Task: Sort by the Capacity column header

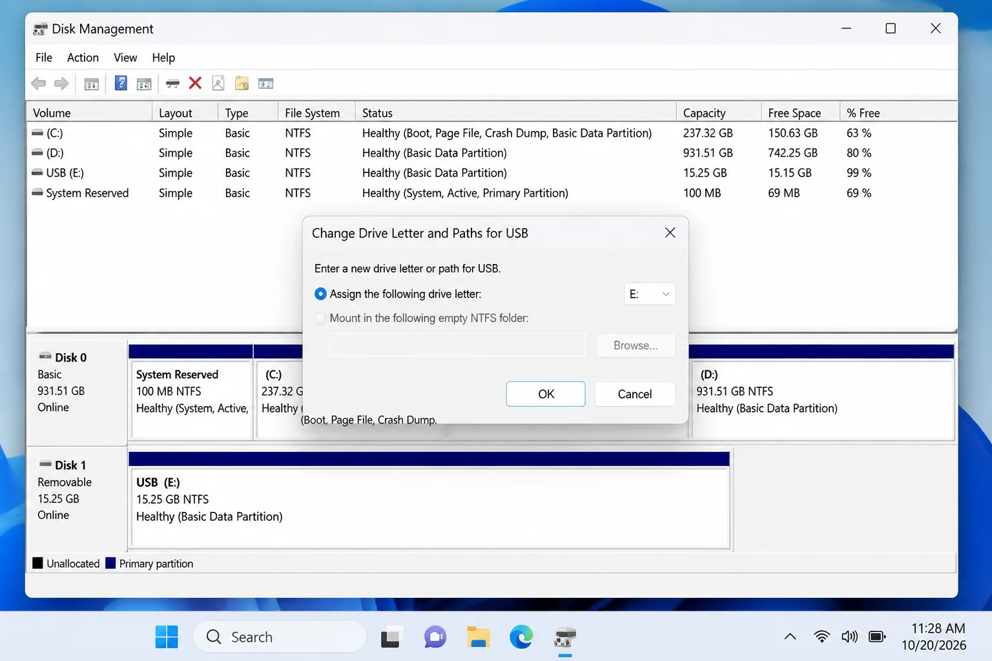Action: [x=718, y=113]
